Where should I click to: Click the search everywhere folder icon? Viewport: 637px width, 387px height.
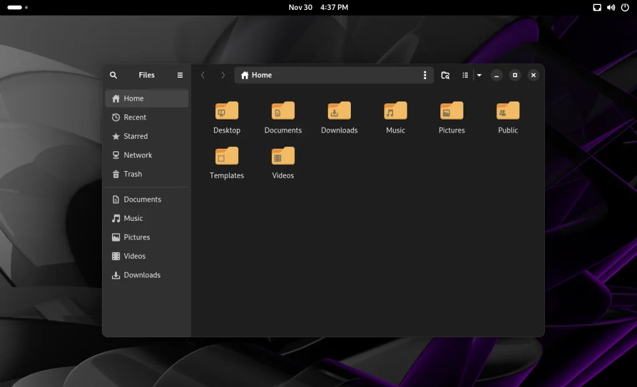pos(445,75)
